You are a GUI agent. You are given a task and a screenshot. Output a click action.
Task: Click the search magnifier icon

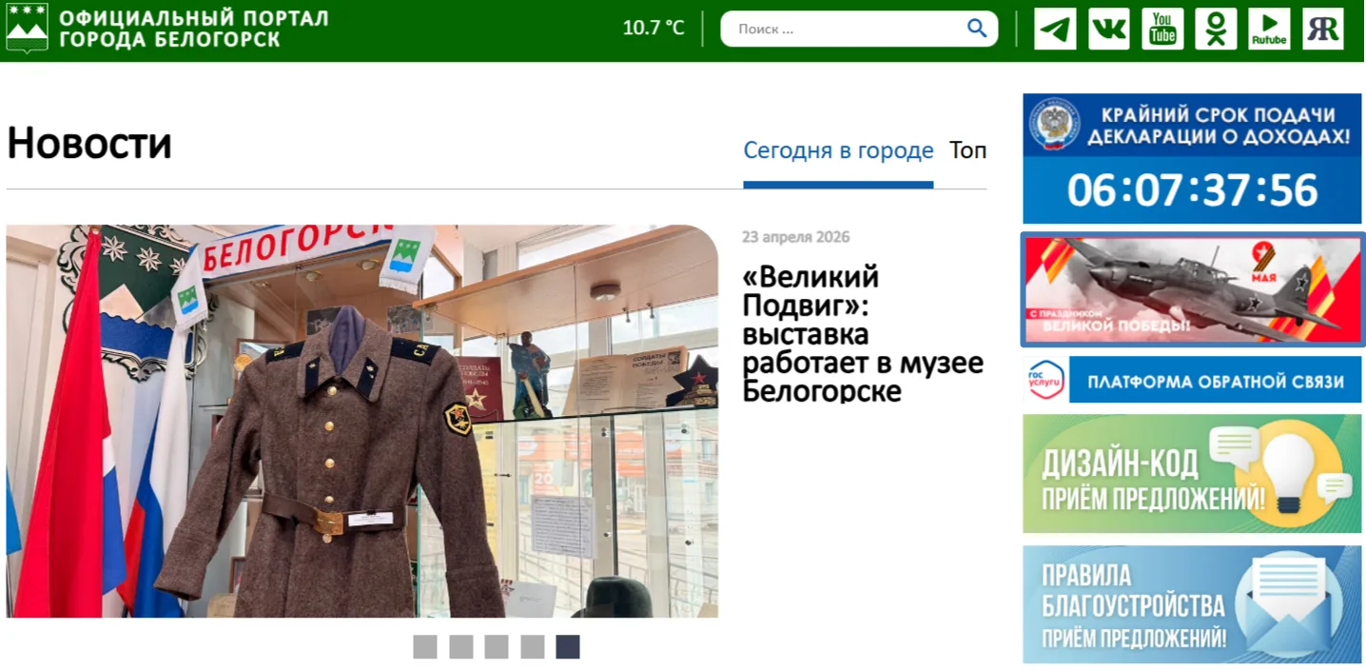click(x=977, y=29)
